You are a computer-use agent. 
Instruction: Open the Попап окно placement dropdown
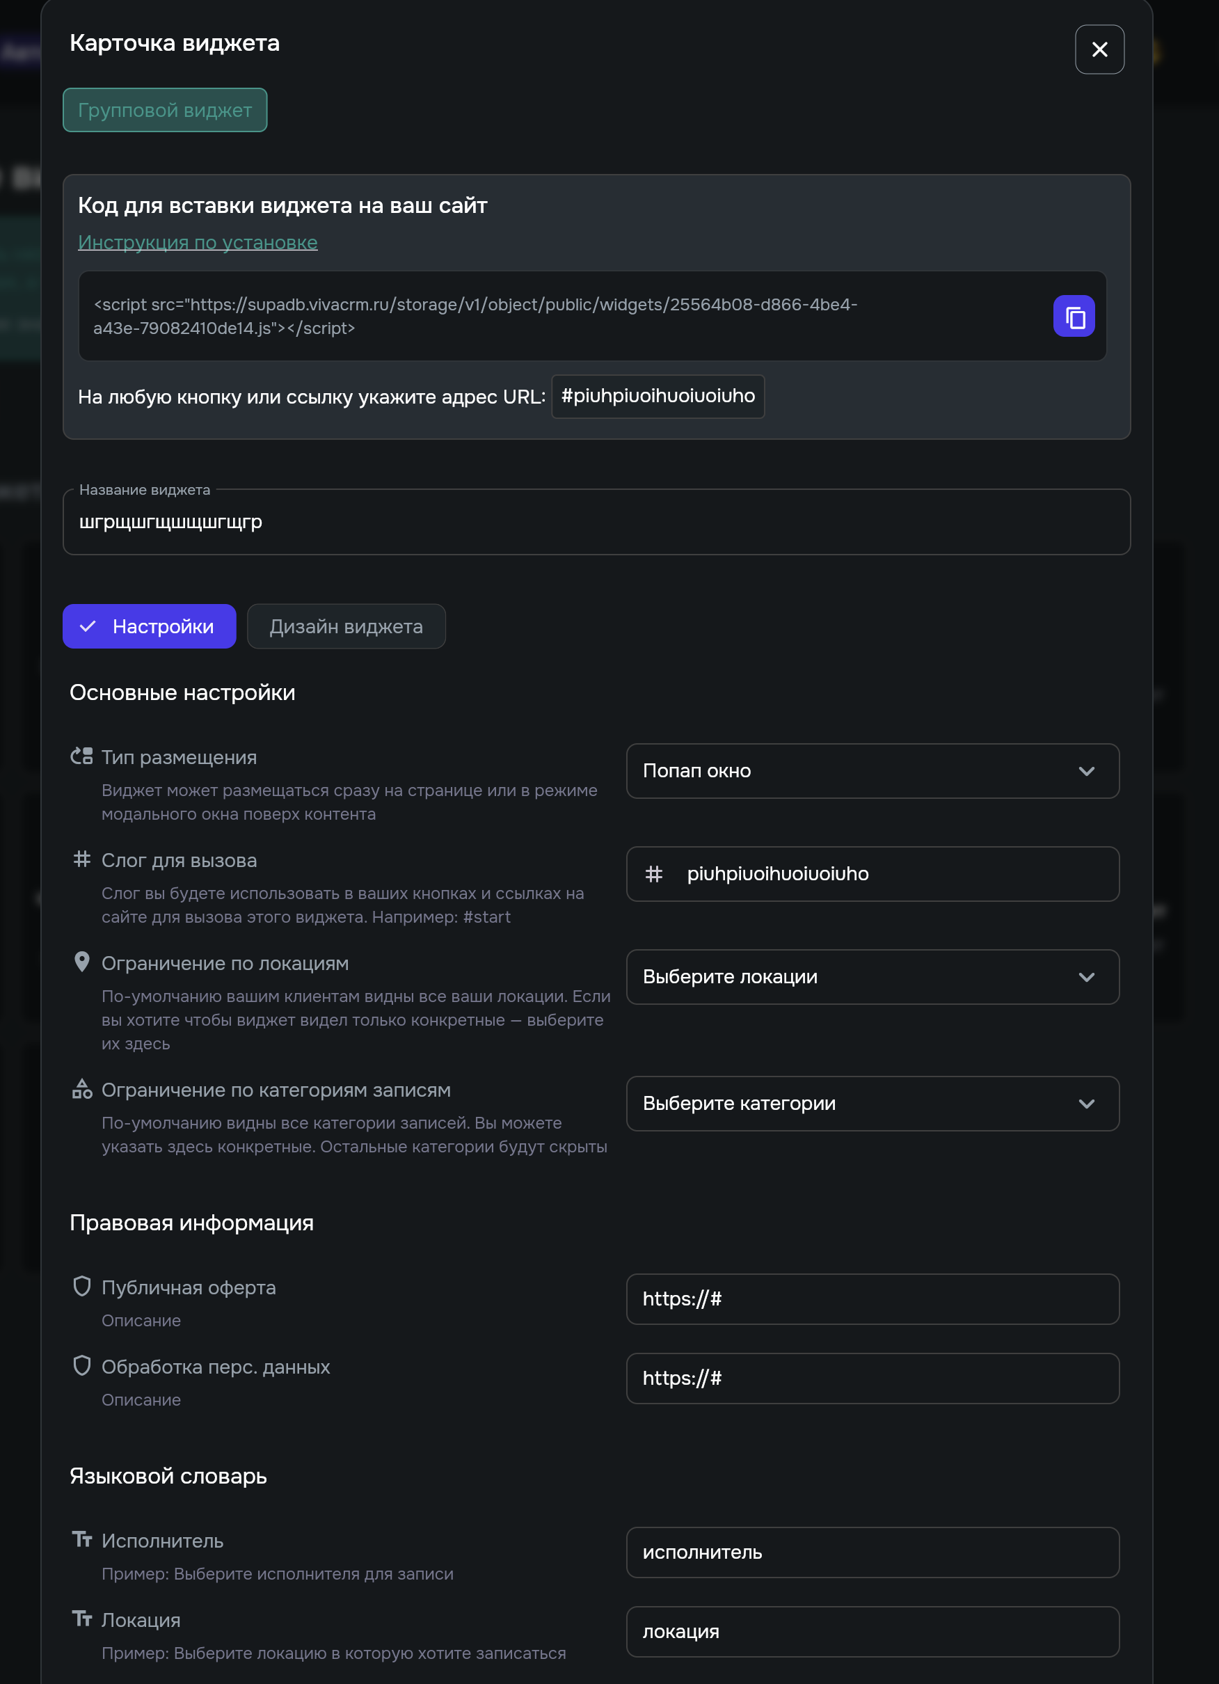click(x=873, y=771)
